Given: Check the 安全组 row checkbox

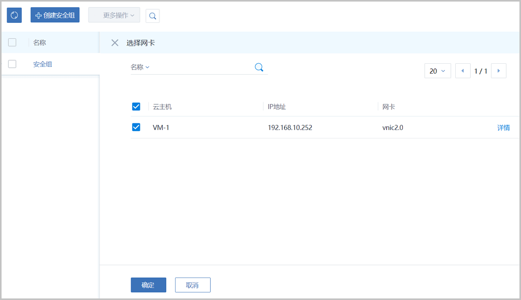Looking at the screenshot, I should point(12,64).
